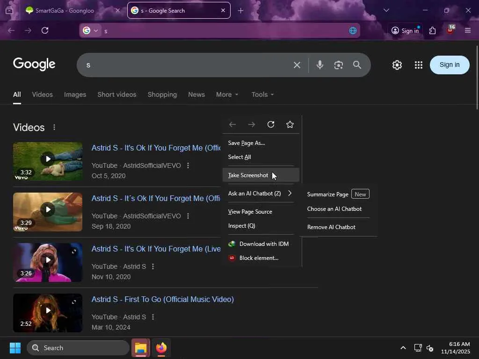Open Firefox hamburger application menu
479x359 pixels.
coord(468,30)
